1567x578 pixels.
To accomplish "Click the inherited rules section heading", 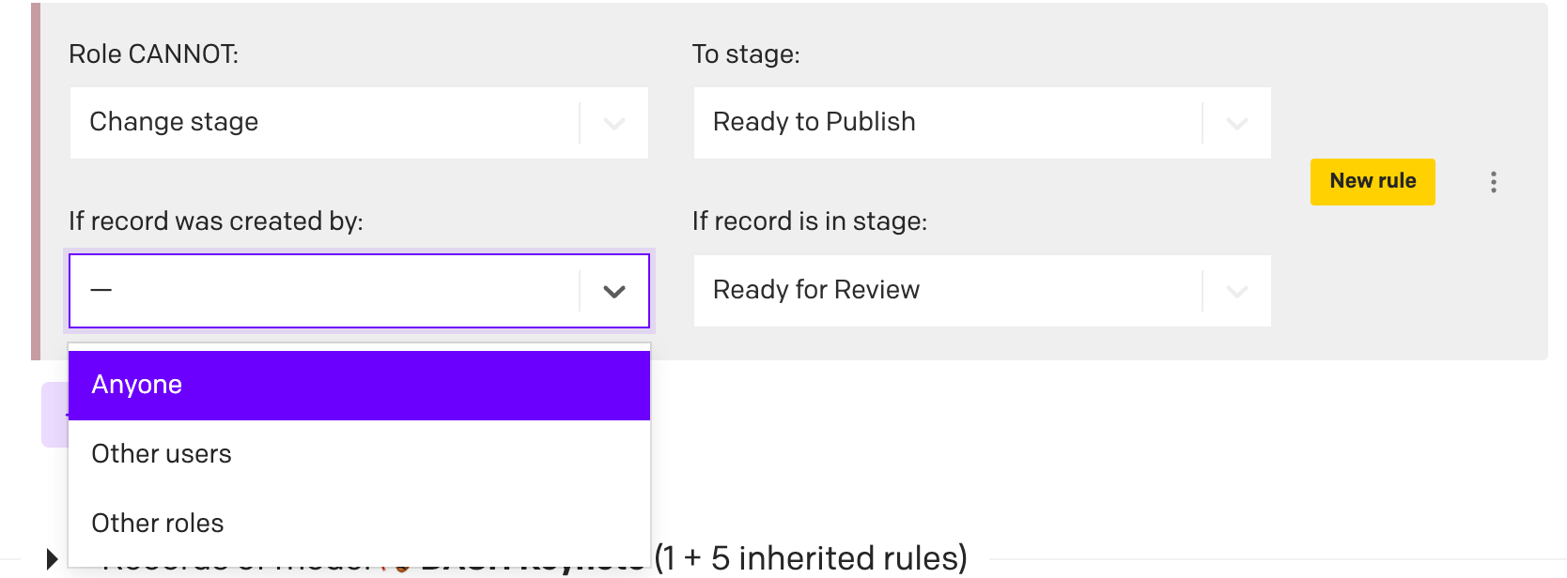I will click(x=810, y=558).
